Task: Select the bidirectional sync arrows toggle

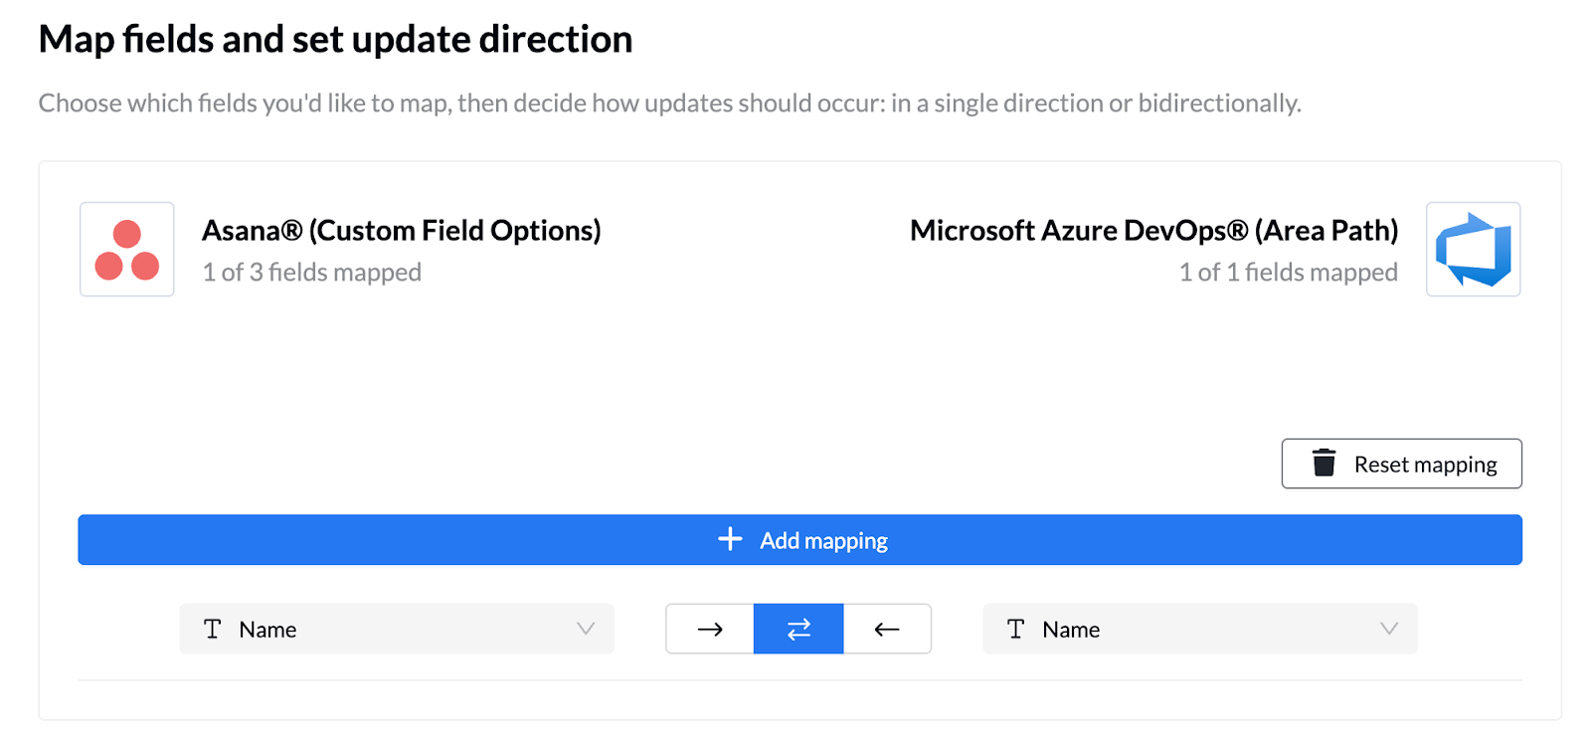Action: click(x=798, y=629)
